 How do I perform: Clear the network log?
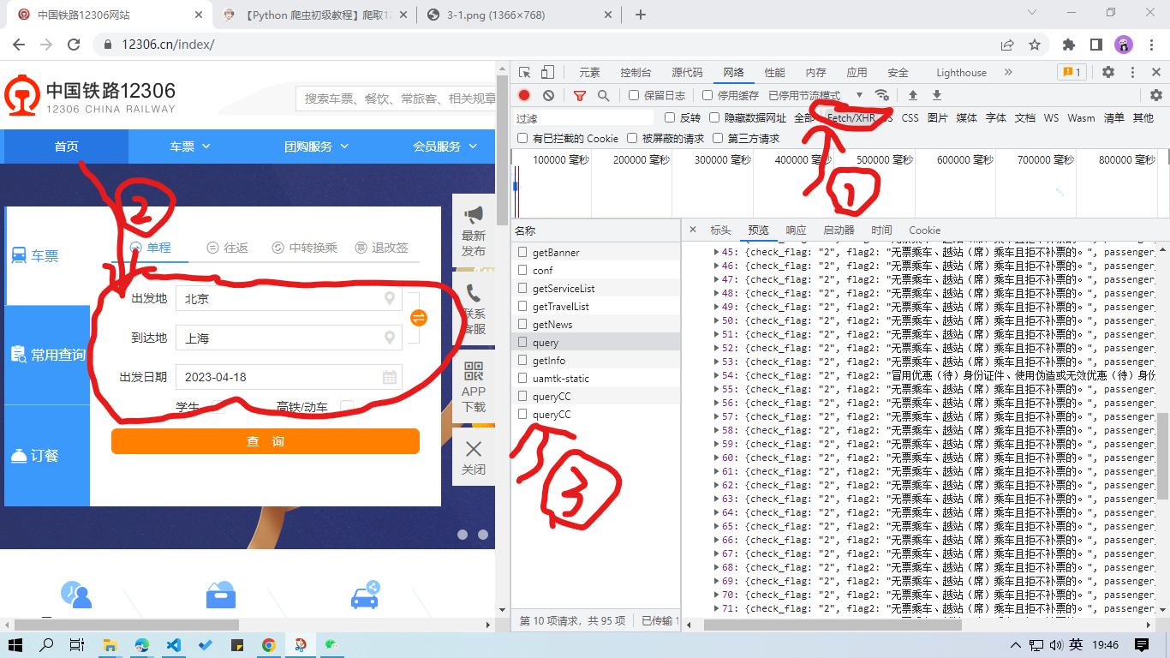click(x=548, y=95)
